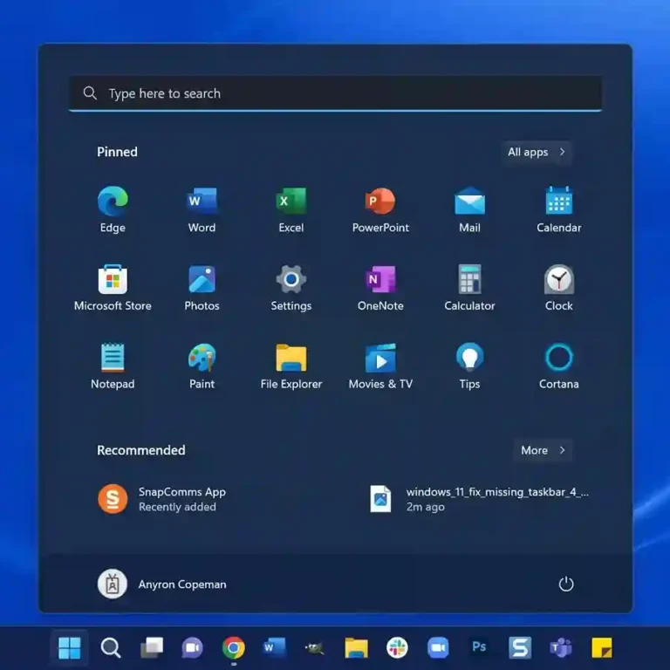Open the GIMP icon on the taskbar
Viewport: 670px width, 670px height.
pyautogui.click(x=314, y=647)
